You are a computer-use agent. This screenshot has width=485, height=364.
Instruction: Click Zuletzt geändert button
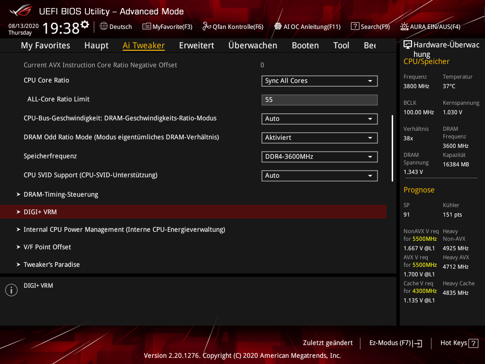pos(328,343)
